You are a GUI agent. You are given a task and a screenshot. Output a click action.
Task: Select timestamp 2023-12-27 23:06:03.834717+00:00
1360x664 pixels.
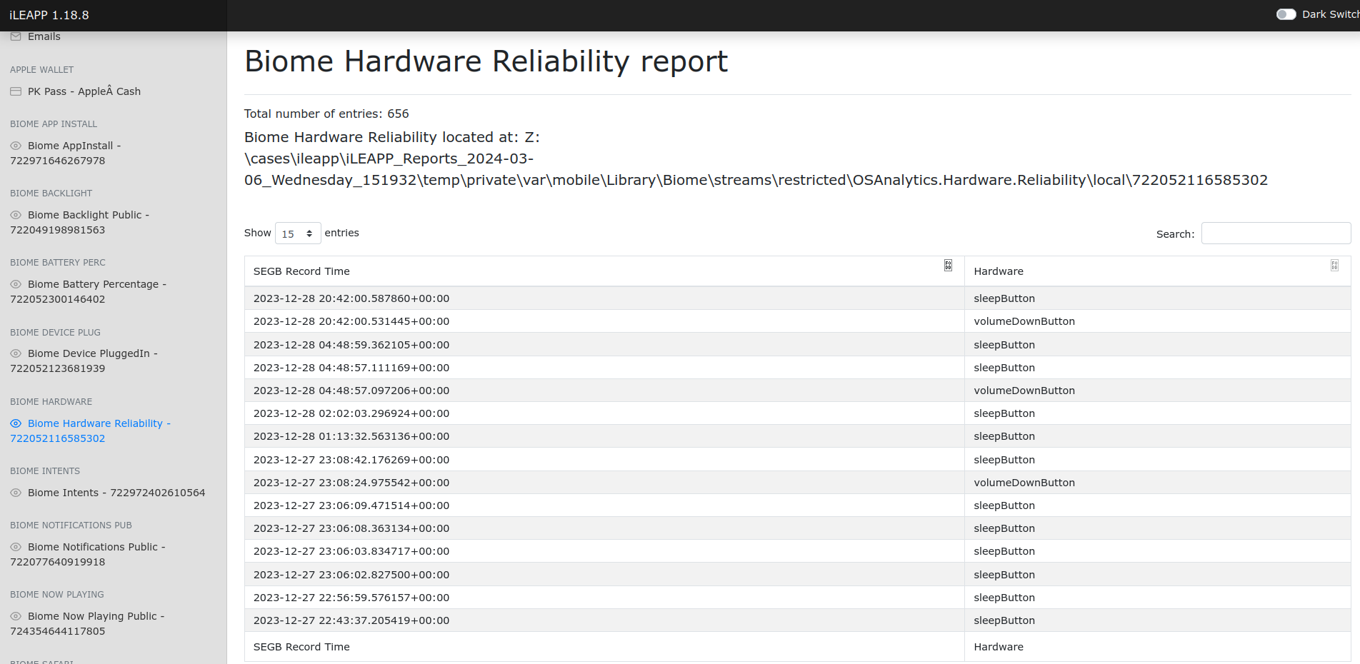351,551
